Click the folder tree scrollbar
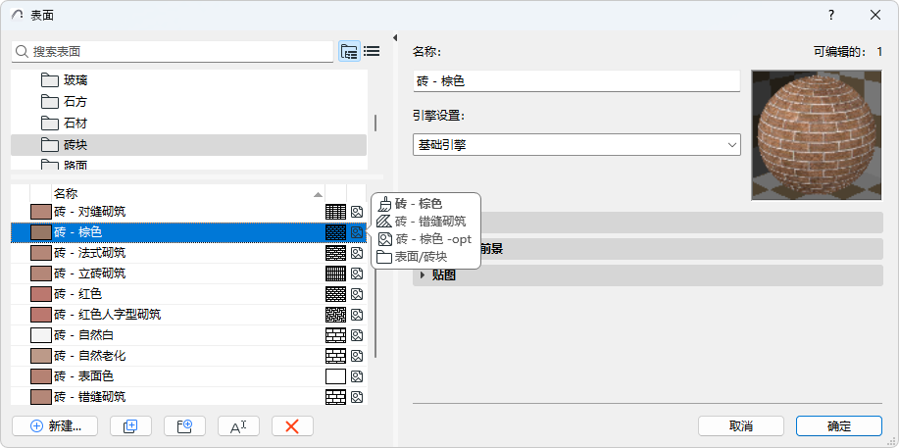 tap(375, 123)
